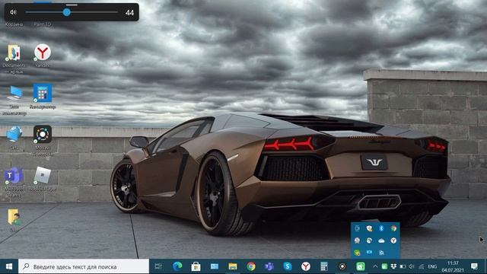Open the Movavi app on the taskbar

point(342,266)
